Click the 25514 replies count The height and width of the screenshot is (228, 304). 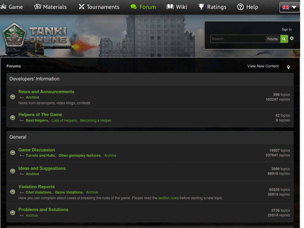[x=279, y=215]
